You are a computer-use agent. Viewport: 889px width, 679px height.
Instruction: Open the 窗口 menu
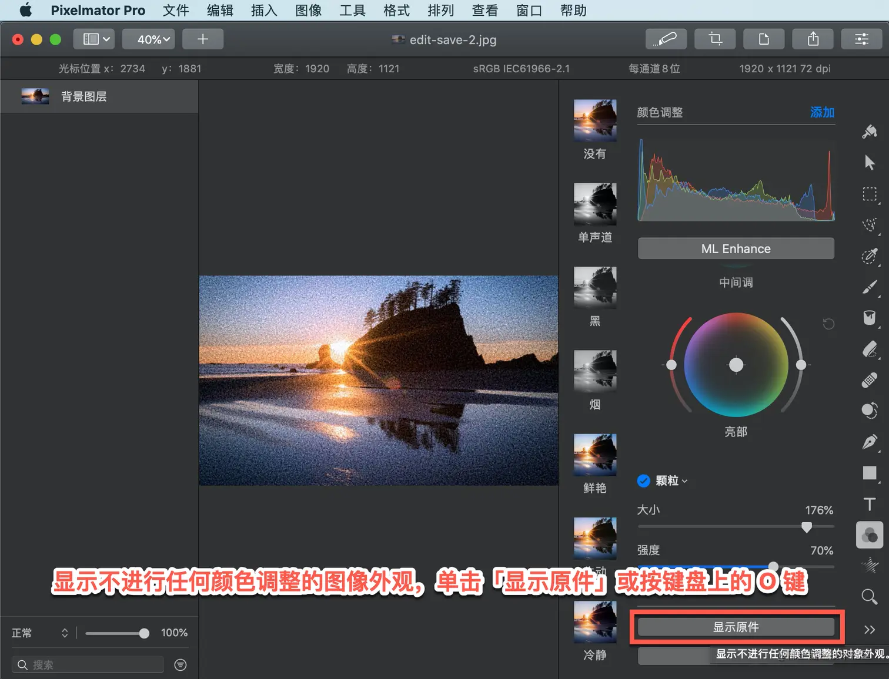pos(529,11)
